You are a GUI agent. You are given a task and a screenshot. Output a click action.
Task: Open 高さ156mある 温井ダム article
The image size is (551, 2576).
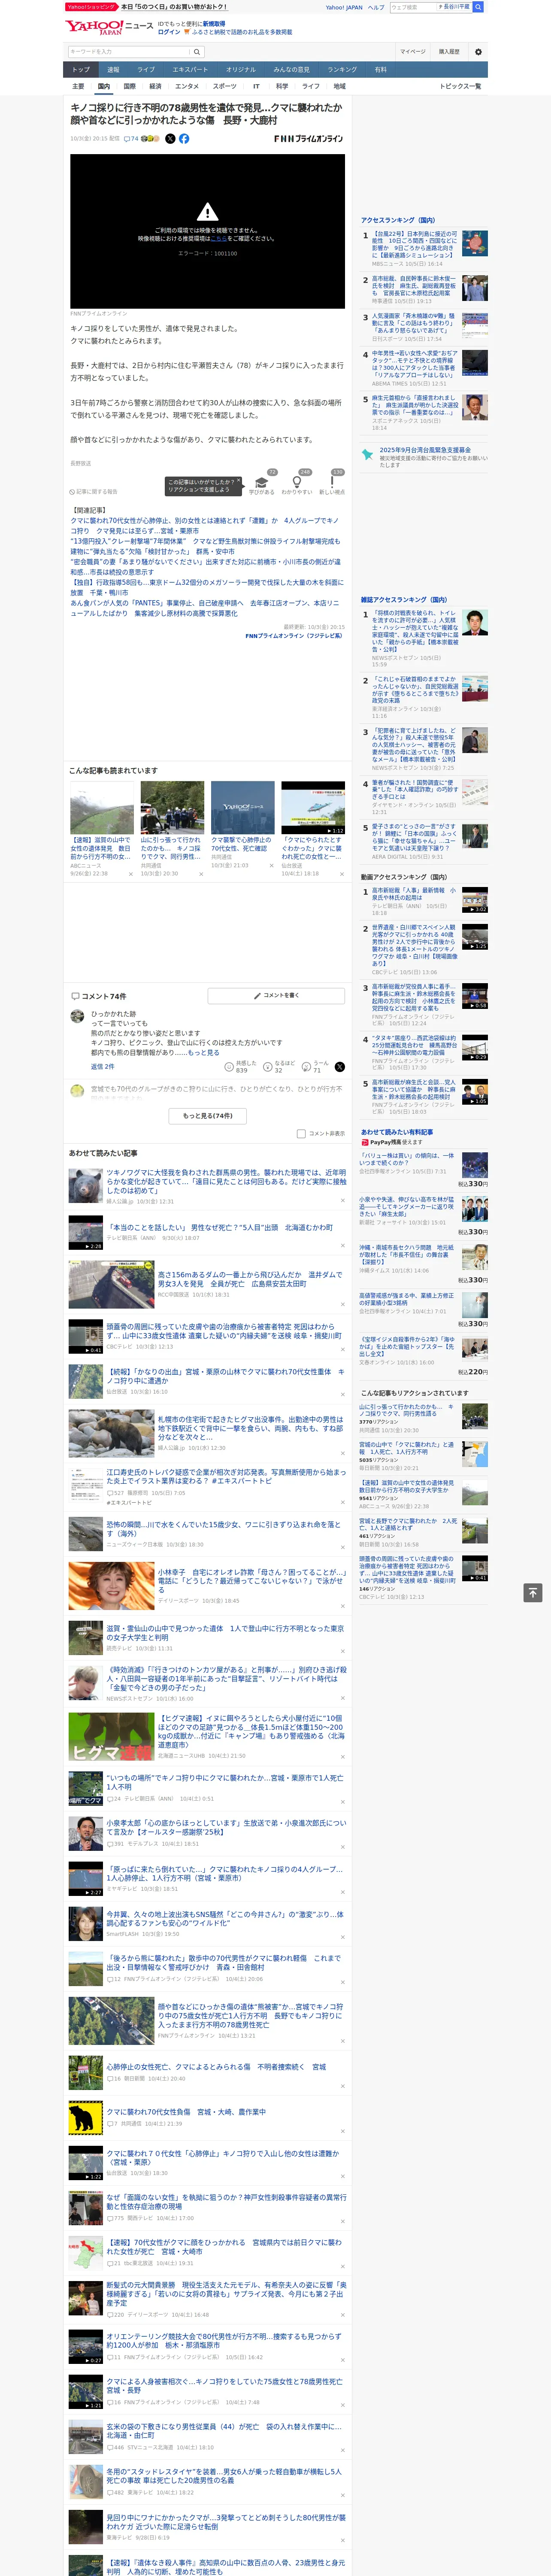click(250, 1280)
